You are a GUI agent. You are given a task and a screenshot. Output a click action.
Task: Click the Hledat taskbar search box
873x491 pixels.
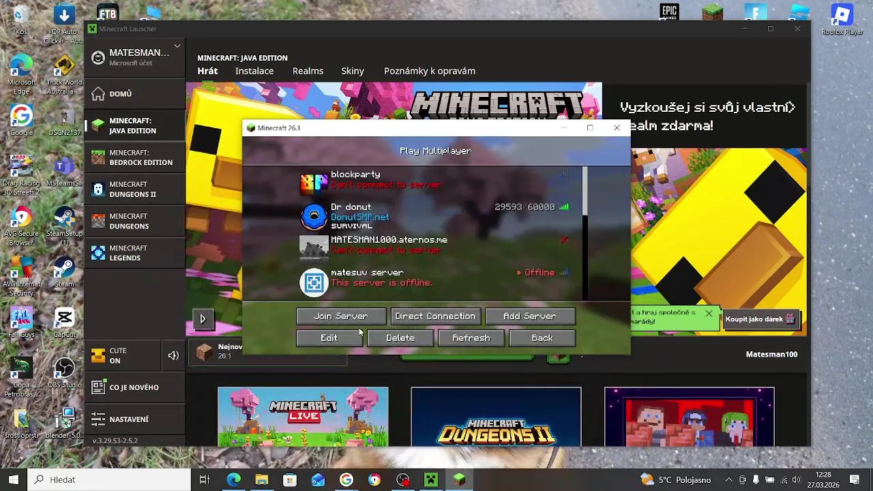(110, 479)
